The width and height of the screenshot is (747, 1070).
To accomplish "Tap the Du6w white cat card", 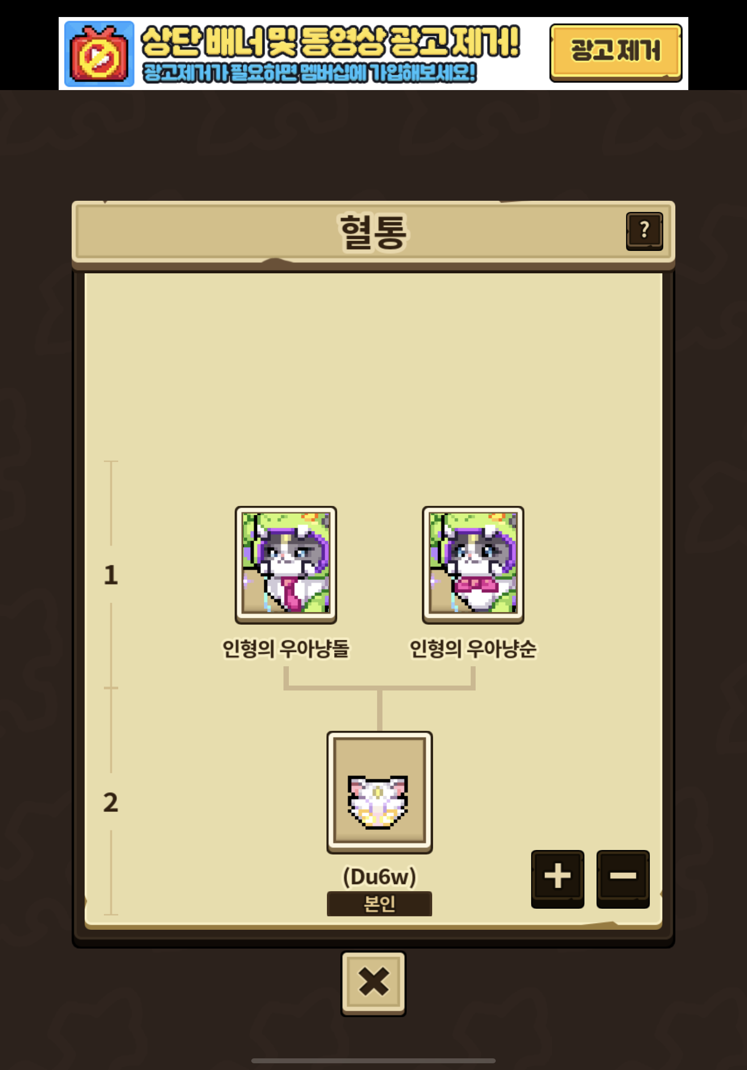I will tap(380, 792).
